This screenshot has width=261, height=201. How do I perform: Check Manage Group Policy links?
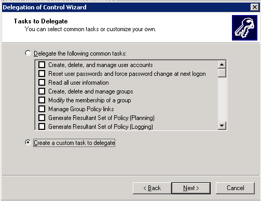tap(42, 109)
